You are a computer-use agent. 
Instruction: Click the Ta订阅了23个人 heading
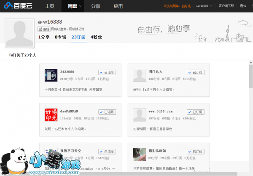pyautogui.click(x=22, y=55)
